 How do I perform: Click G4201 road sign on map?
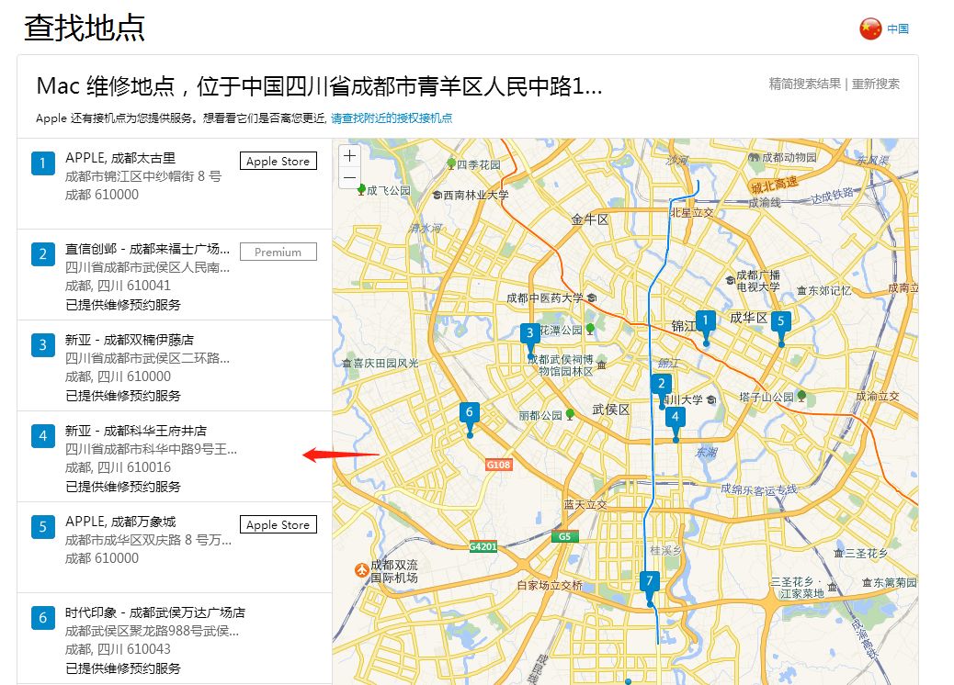pyautogui.click(x=483, y=546)
